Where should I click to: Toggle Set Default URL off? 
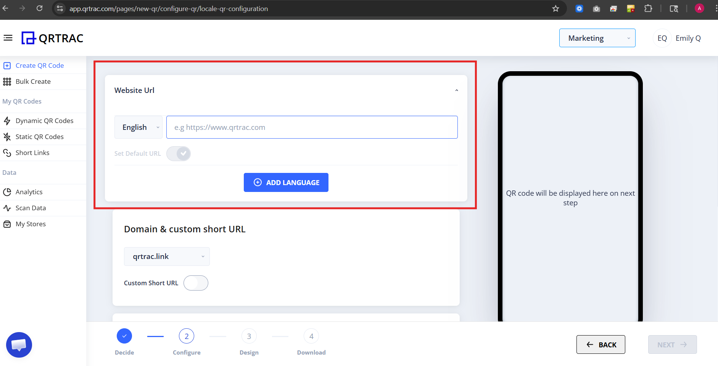click(179, 153)
